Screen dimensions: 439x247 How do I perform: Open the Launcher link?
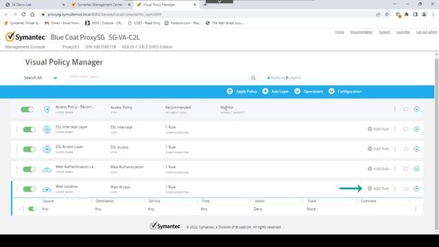click(403, 32)
